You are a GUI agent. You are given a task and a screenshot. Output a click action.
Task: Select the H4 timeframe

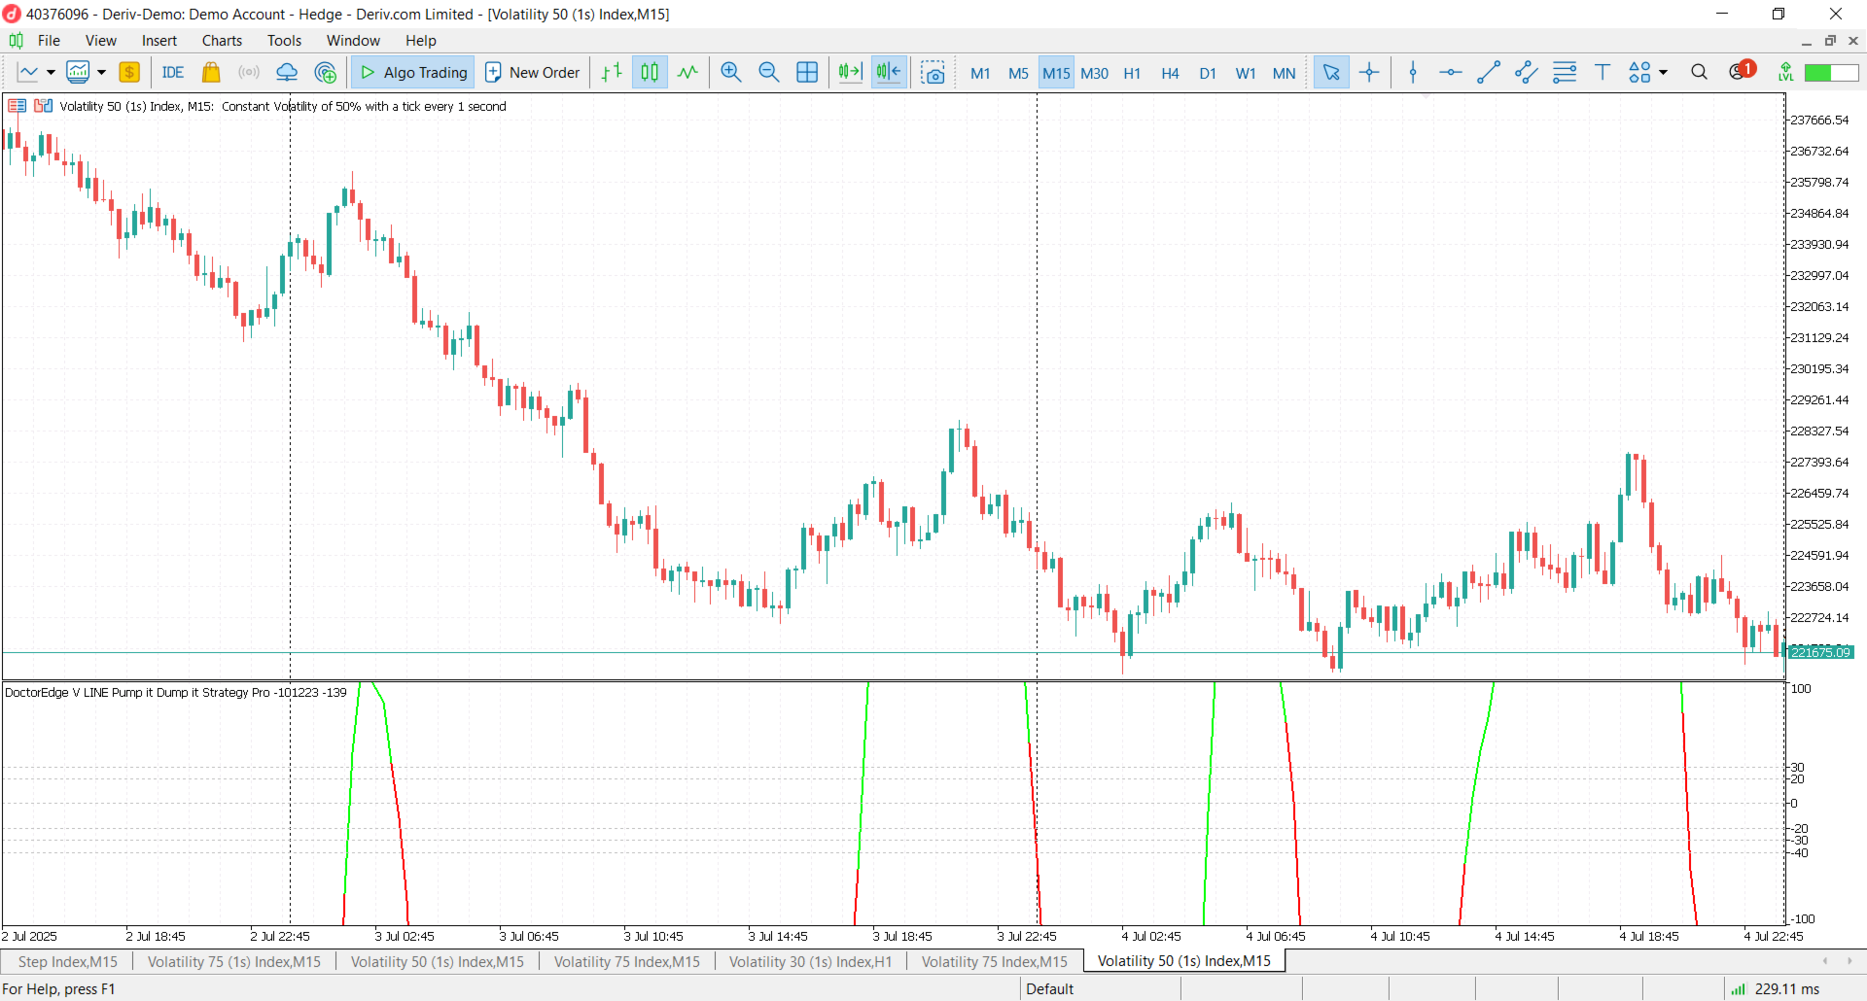click(x=1170, y=74)
